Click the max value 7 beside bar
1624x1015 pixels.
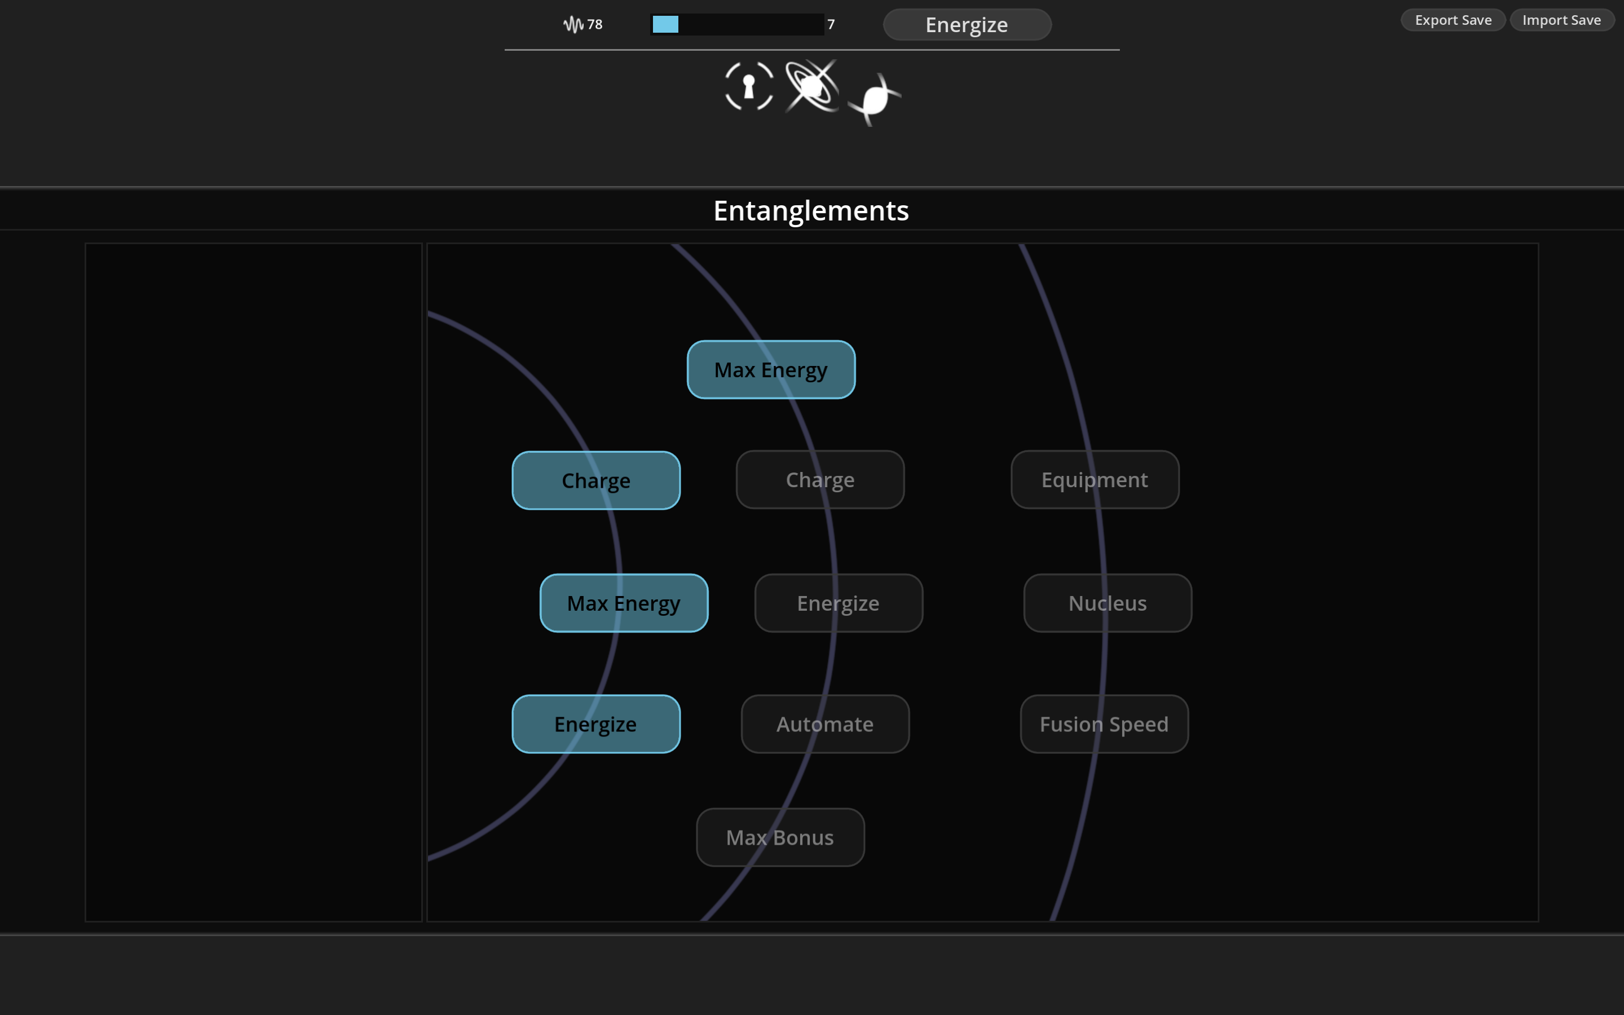point(831,25)
